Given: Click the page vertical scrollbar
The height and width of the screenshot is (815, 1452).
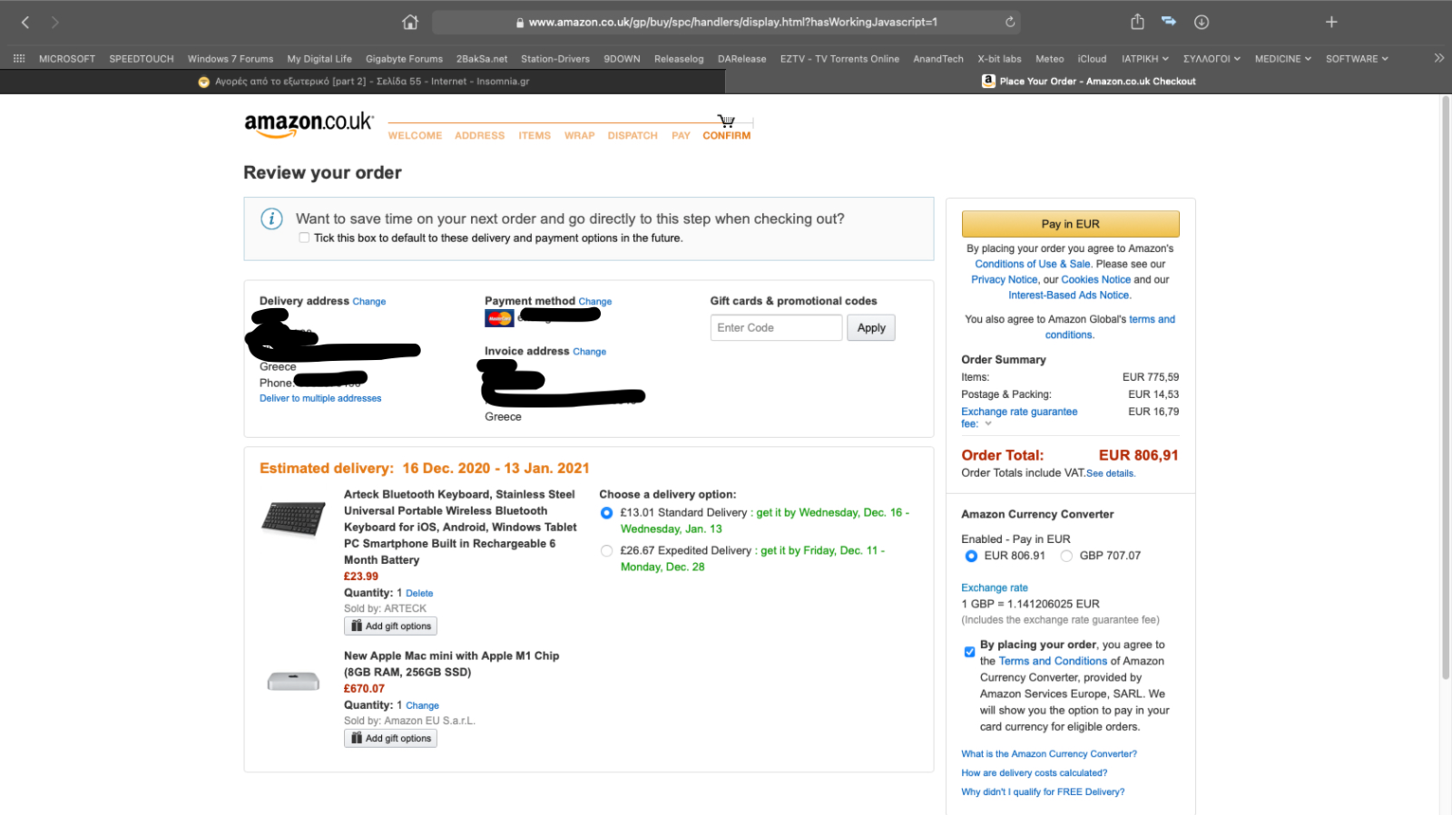Looking at the screenshot, I should pos(1446,388).
